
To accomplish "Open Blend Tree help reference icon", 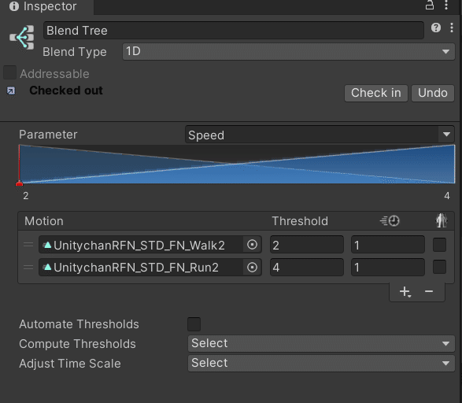I will pyautogui.click(x=436, y=28).
